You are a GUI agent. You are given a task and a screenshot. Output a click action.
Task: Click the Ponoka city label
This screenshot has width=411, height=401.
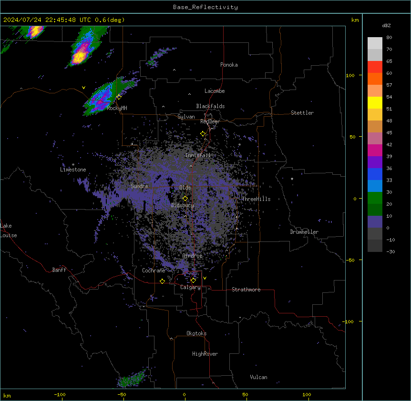[229, 65]
